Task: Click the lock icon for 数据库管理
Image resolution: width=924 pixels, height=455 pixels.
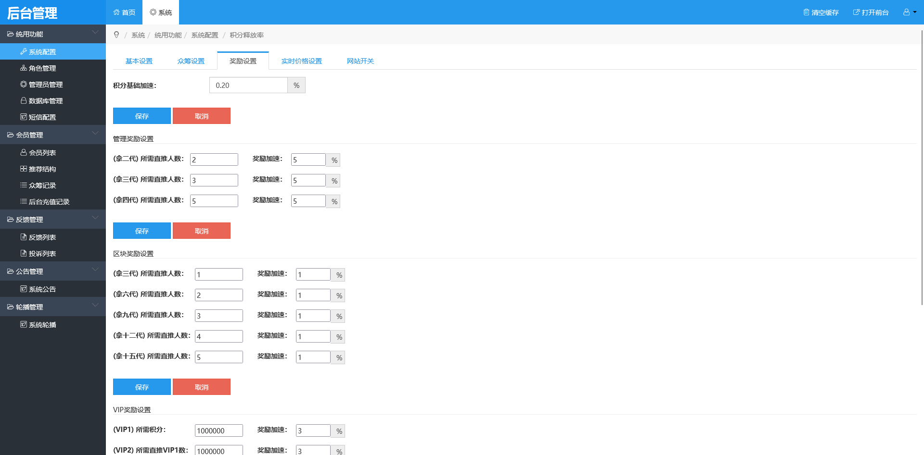Action: [x=24, y=100]
